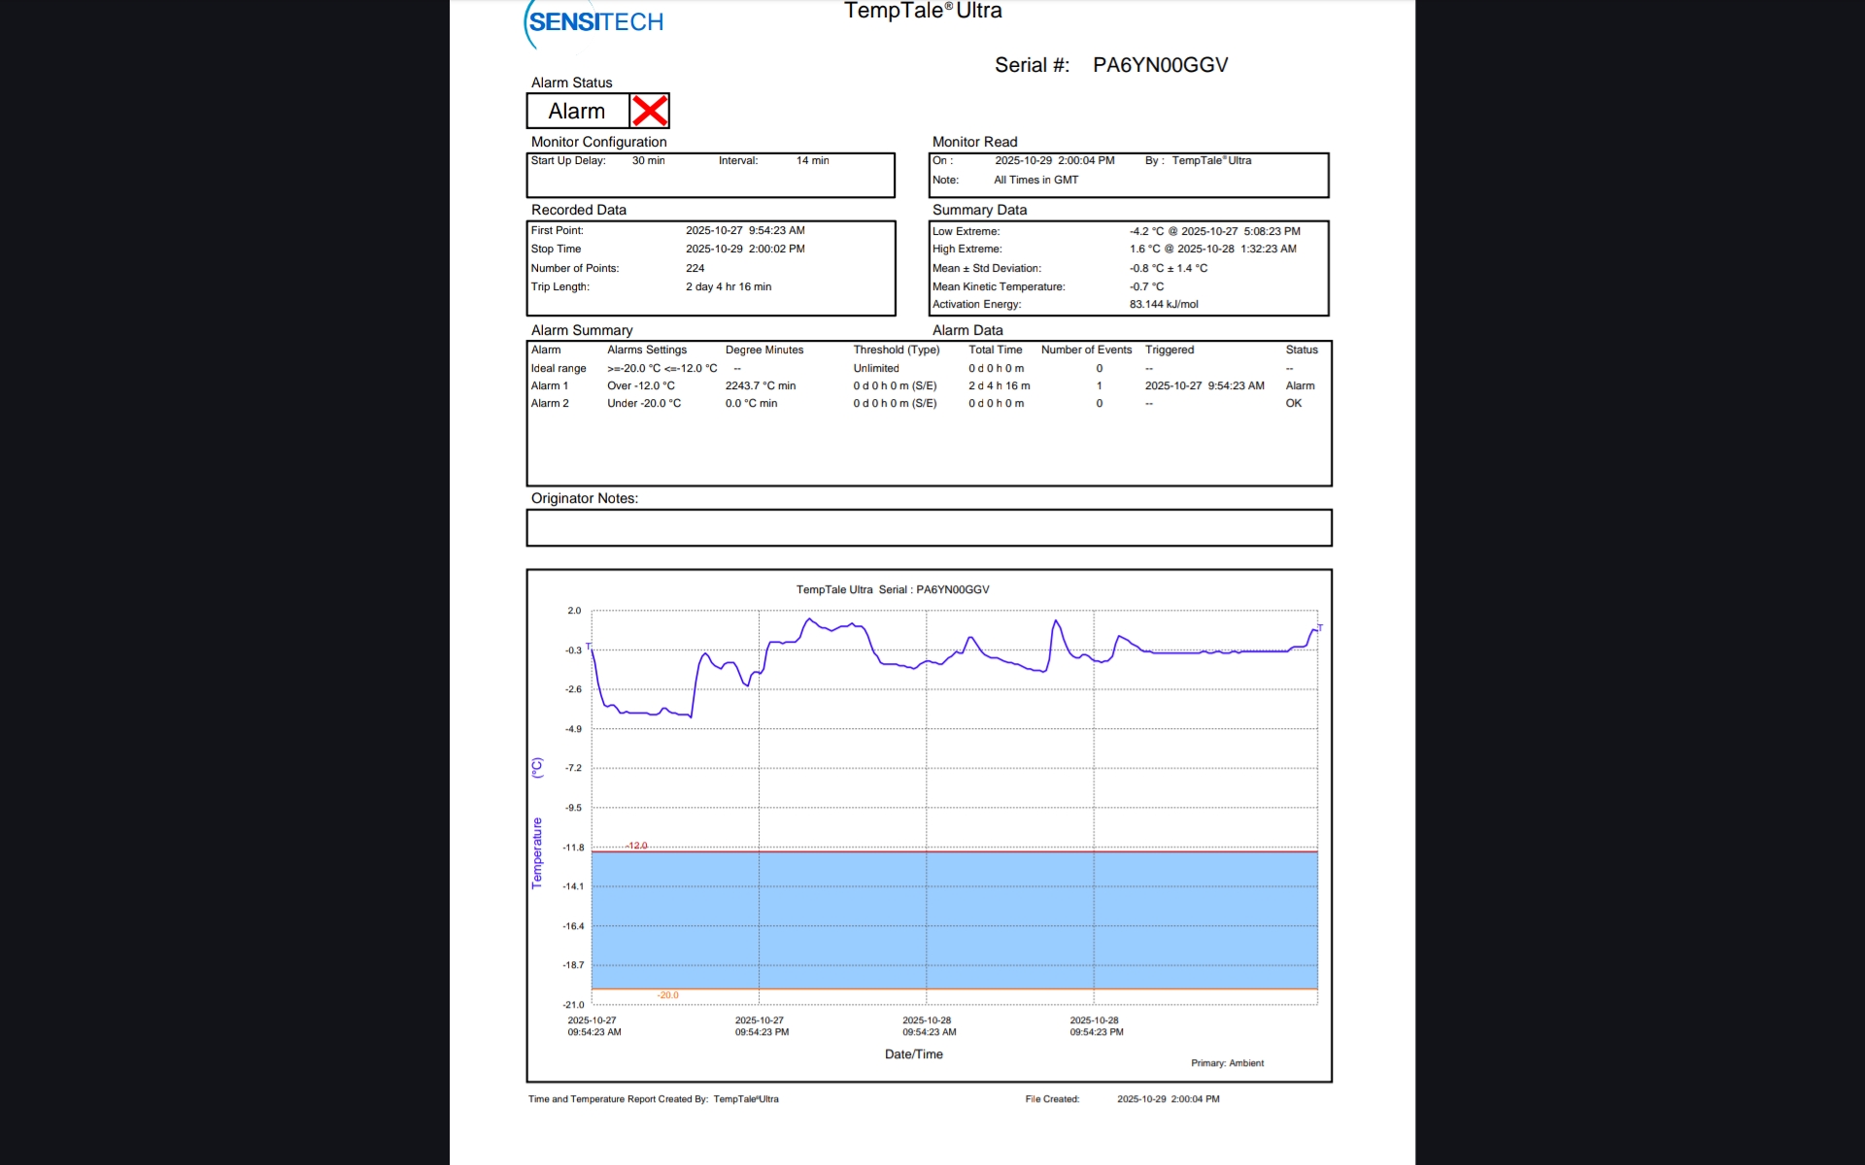Select the Alarm 2 row in Alarm Summary
The height and width of the screenshot is (1165, 1865).
coord(550,404)
